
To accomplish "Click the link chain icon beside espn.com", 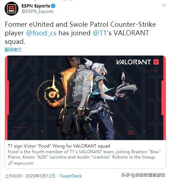I will (x=10, y=163).
